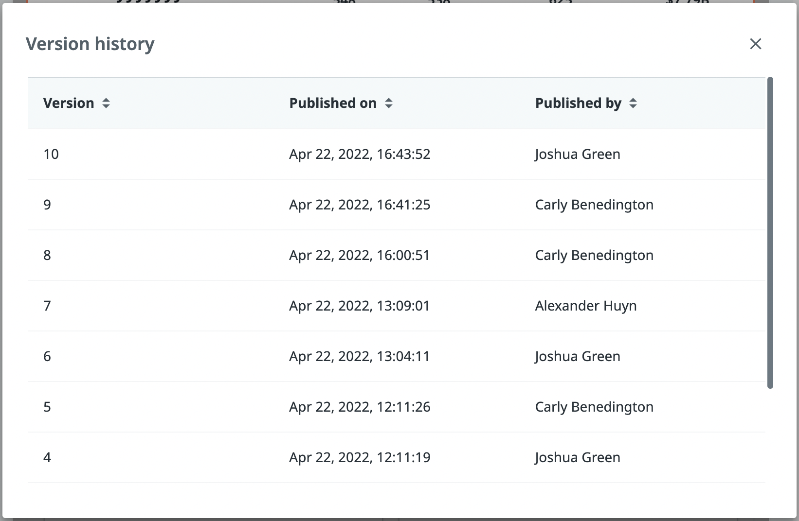Click timestamp Apr 22, 2022, 13:04:11
The height and width of the screenshot is (521, 799).
tap(360, 356)
